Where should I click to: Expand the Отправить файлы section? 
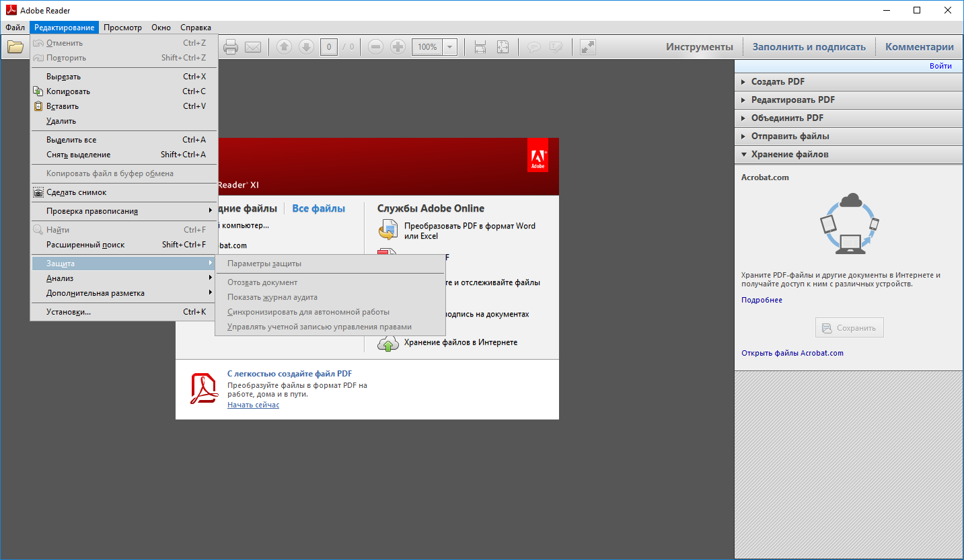[849, 136]
